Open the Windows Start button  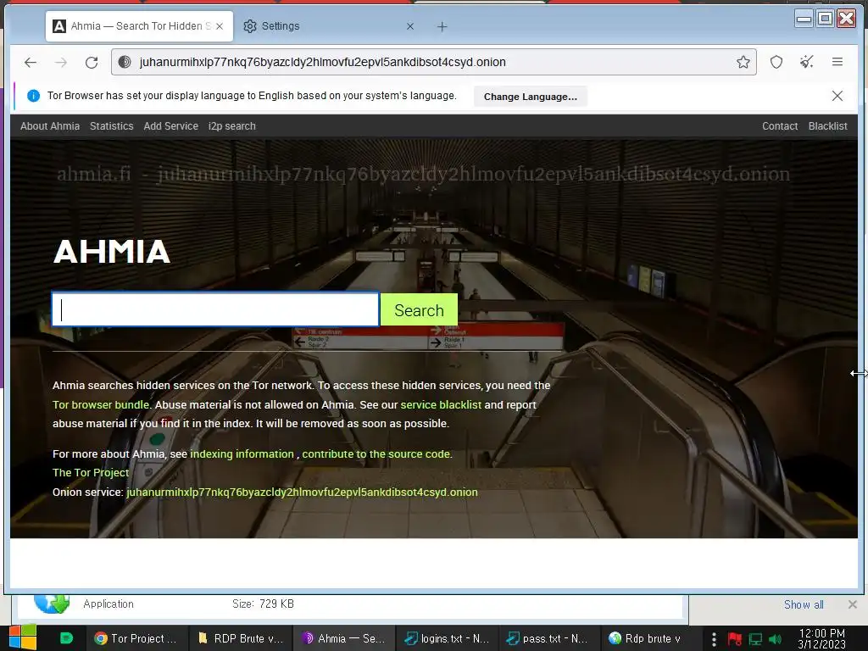click(x=23, y=637)
